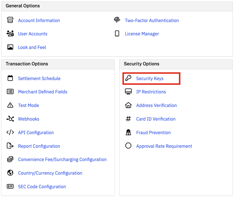Open Country/Currency Configuration settings
239x199 pixels.
pyautogui.click(x=50, y=173)
